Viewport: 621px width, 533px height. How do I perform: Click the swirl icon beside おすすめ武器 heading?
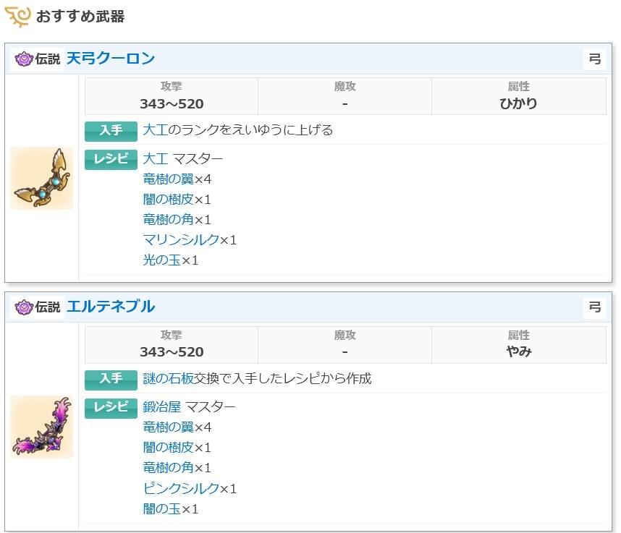pyautogui.click(x=17, y=17)
